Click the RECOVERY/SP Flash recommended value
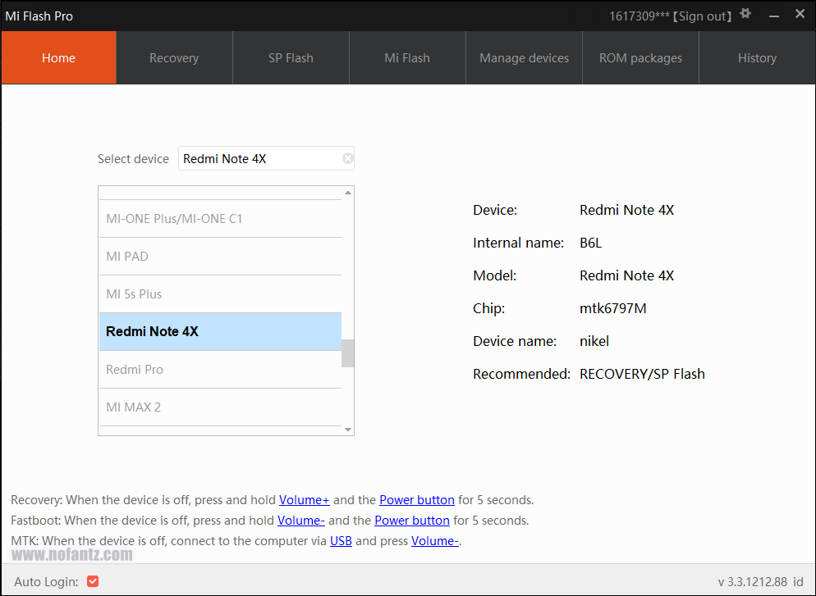 point(642,374)
